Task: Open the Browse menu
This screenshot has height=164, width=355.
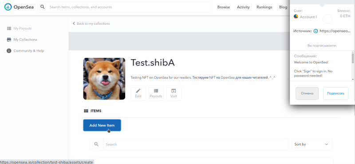Action: (224, 7)
